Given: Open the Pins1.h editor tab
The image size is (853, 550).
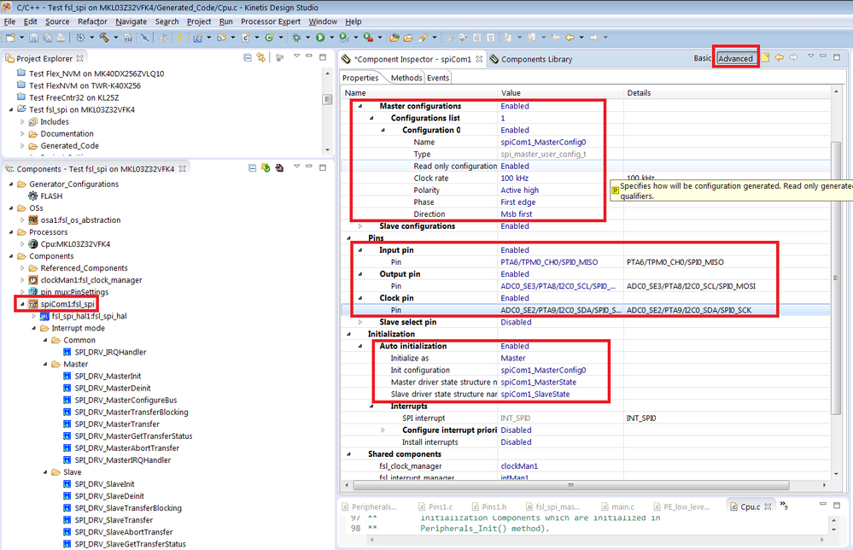Looking at the screenshot, I should coord(488,506).
